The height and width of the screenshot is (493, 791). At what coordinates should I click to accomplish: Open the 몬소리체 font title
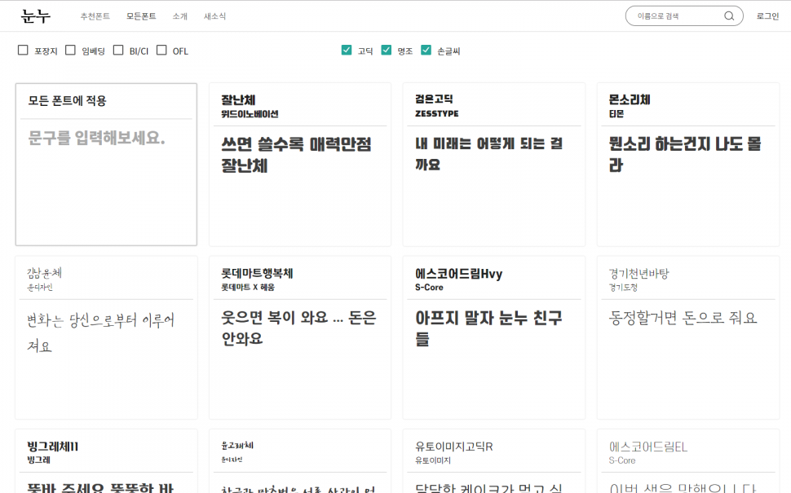tap(629, 99)
